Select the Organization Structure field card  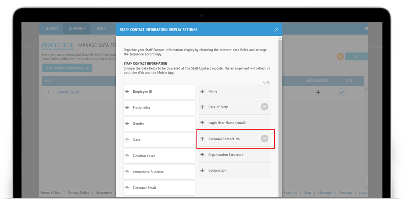235,155
